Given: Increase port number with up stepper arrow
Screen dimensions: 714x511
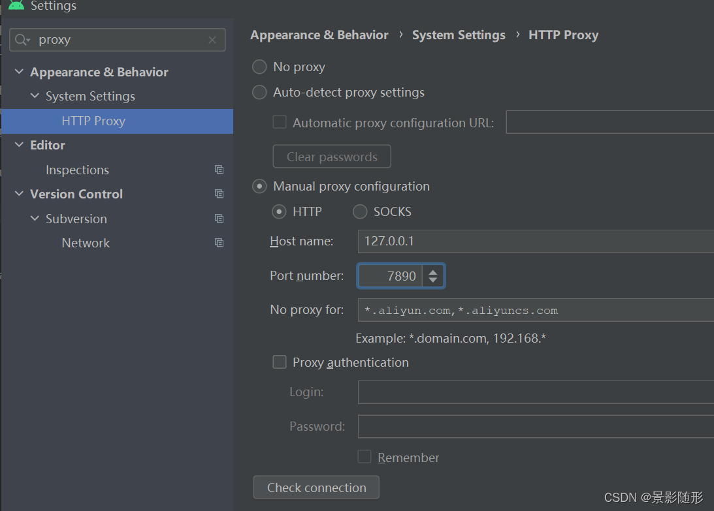Looking at the screenshot, I should [433, 271].
